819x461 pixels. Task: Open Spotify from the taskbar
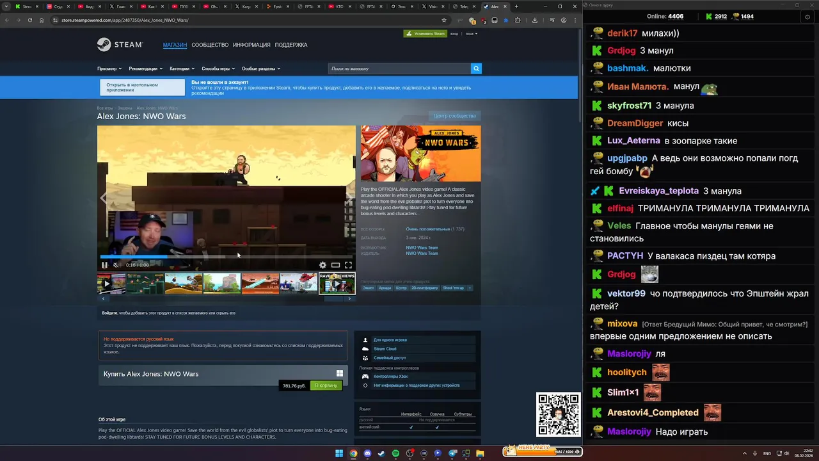click(395, 453)
